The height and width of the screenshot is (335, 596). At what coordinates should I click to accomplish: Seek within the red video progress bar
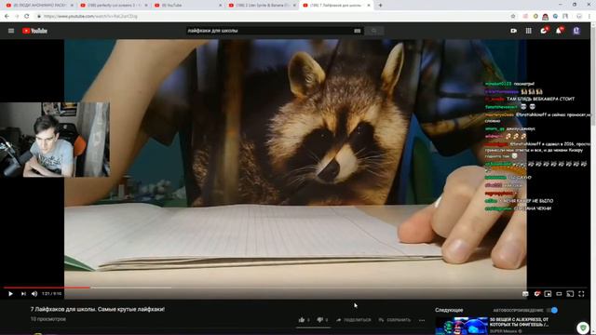click(x=47, y=288)
